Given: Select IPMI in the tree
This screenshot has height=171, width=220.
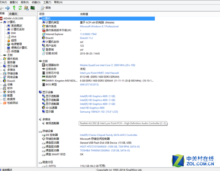Looking at the screenshot, I should click(14, 37).
